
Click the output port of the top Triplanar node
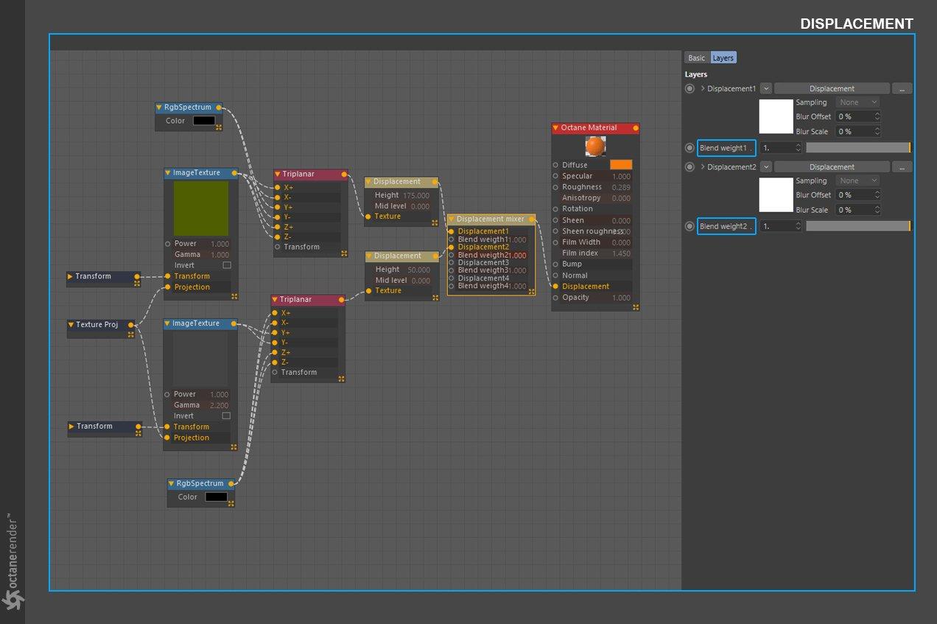344,175
